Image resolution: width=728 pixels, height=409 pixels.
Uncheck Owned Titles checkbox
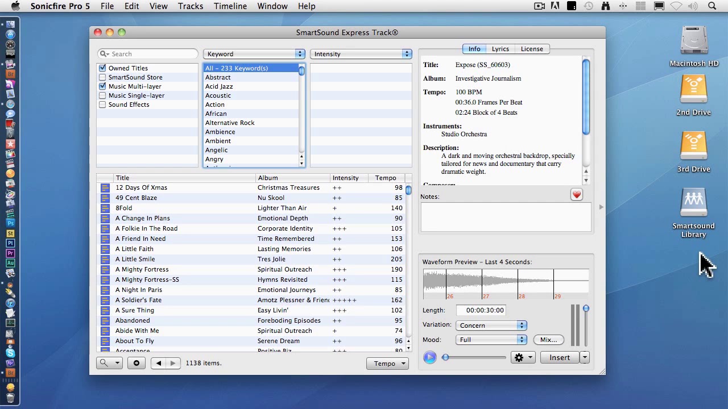(102, 68)
